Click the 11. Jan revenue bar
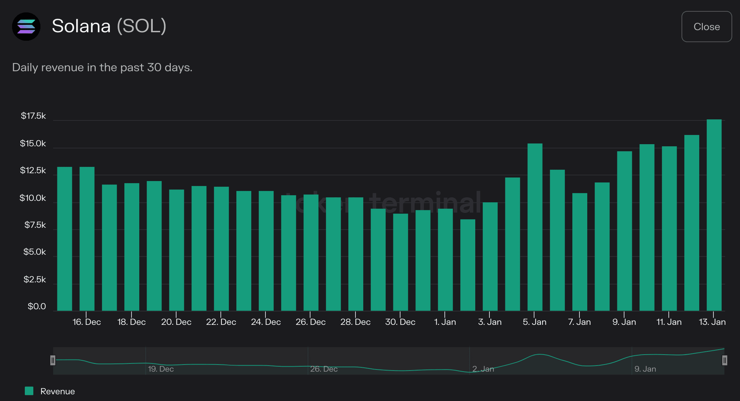Screen dimensions: 740x401 pos(669,228)
